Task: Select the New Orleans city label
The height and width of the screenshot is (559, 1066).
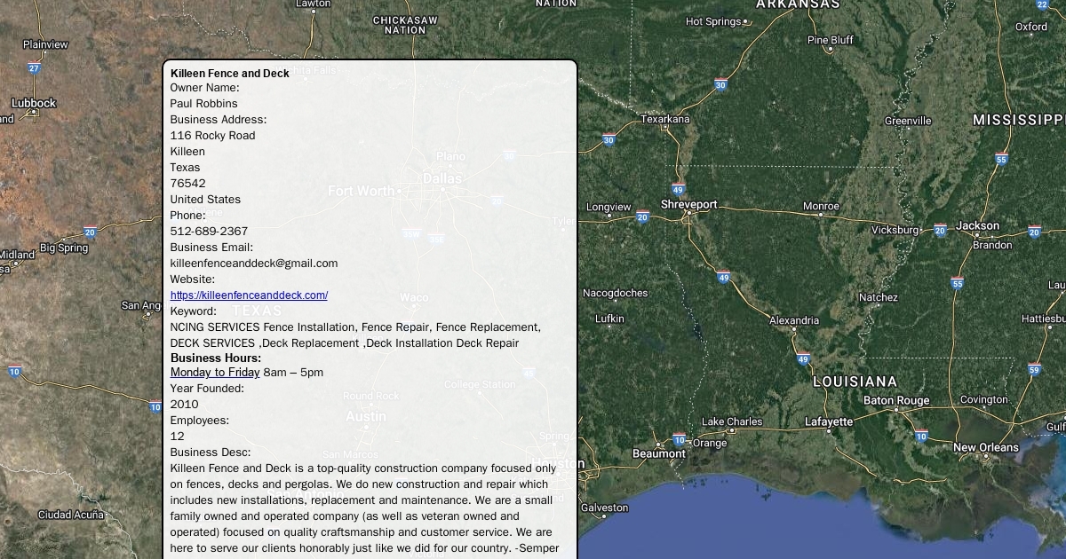Action: (986, 447)
